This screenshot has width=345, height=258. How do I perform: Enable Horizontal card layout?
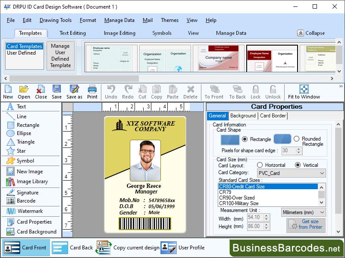(260, 165)
